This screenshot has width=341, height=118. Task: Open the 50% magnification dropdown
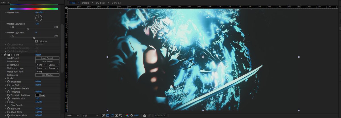73,115
